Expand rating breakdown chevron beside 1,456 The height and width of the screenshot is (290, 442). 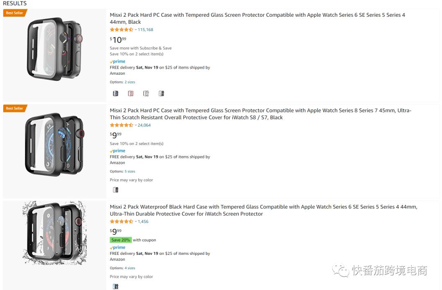point(136,222)
